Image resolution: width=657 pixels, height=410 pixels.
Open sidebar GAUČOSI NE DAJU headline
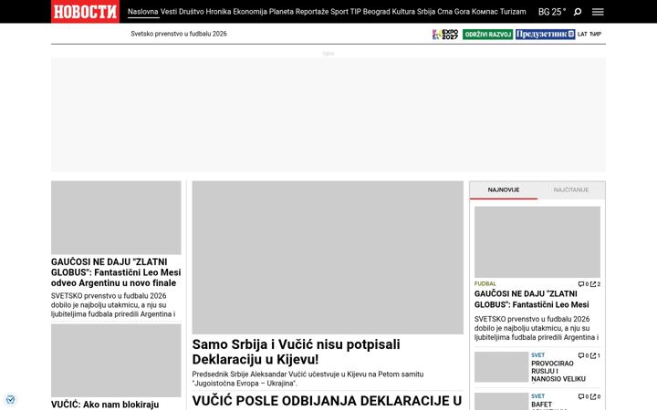(532, 299)
